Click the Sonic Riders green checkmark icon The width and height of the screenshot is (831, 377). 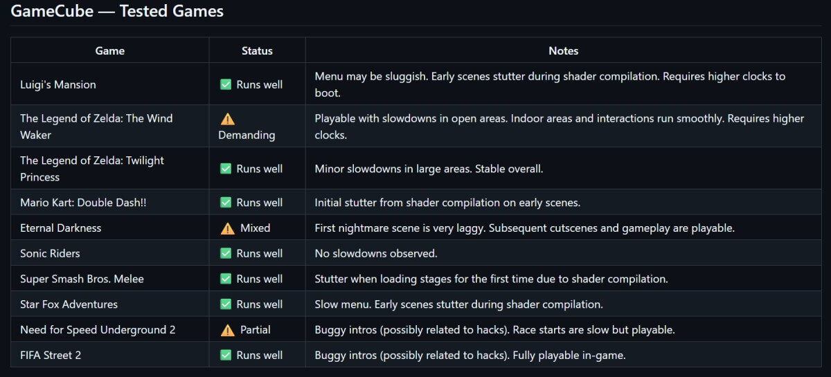click(x=226, y=253)
